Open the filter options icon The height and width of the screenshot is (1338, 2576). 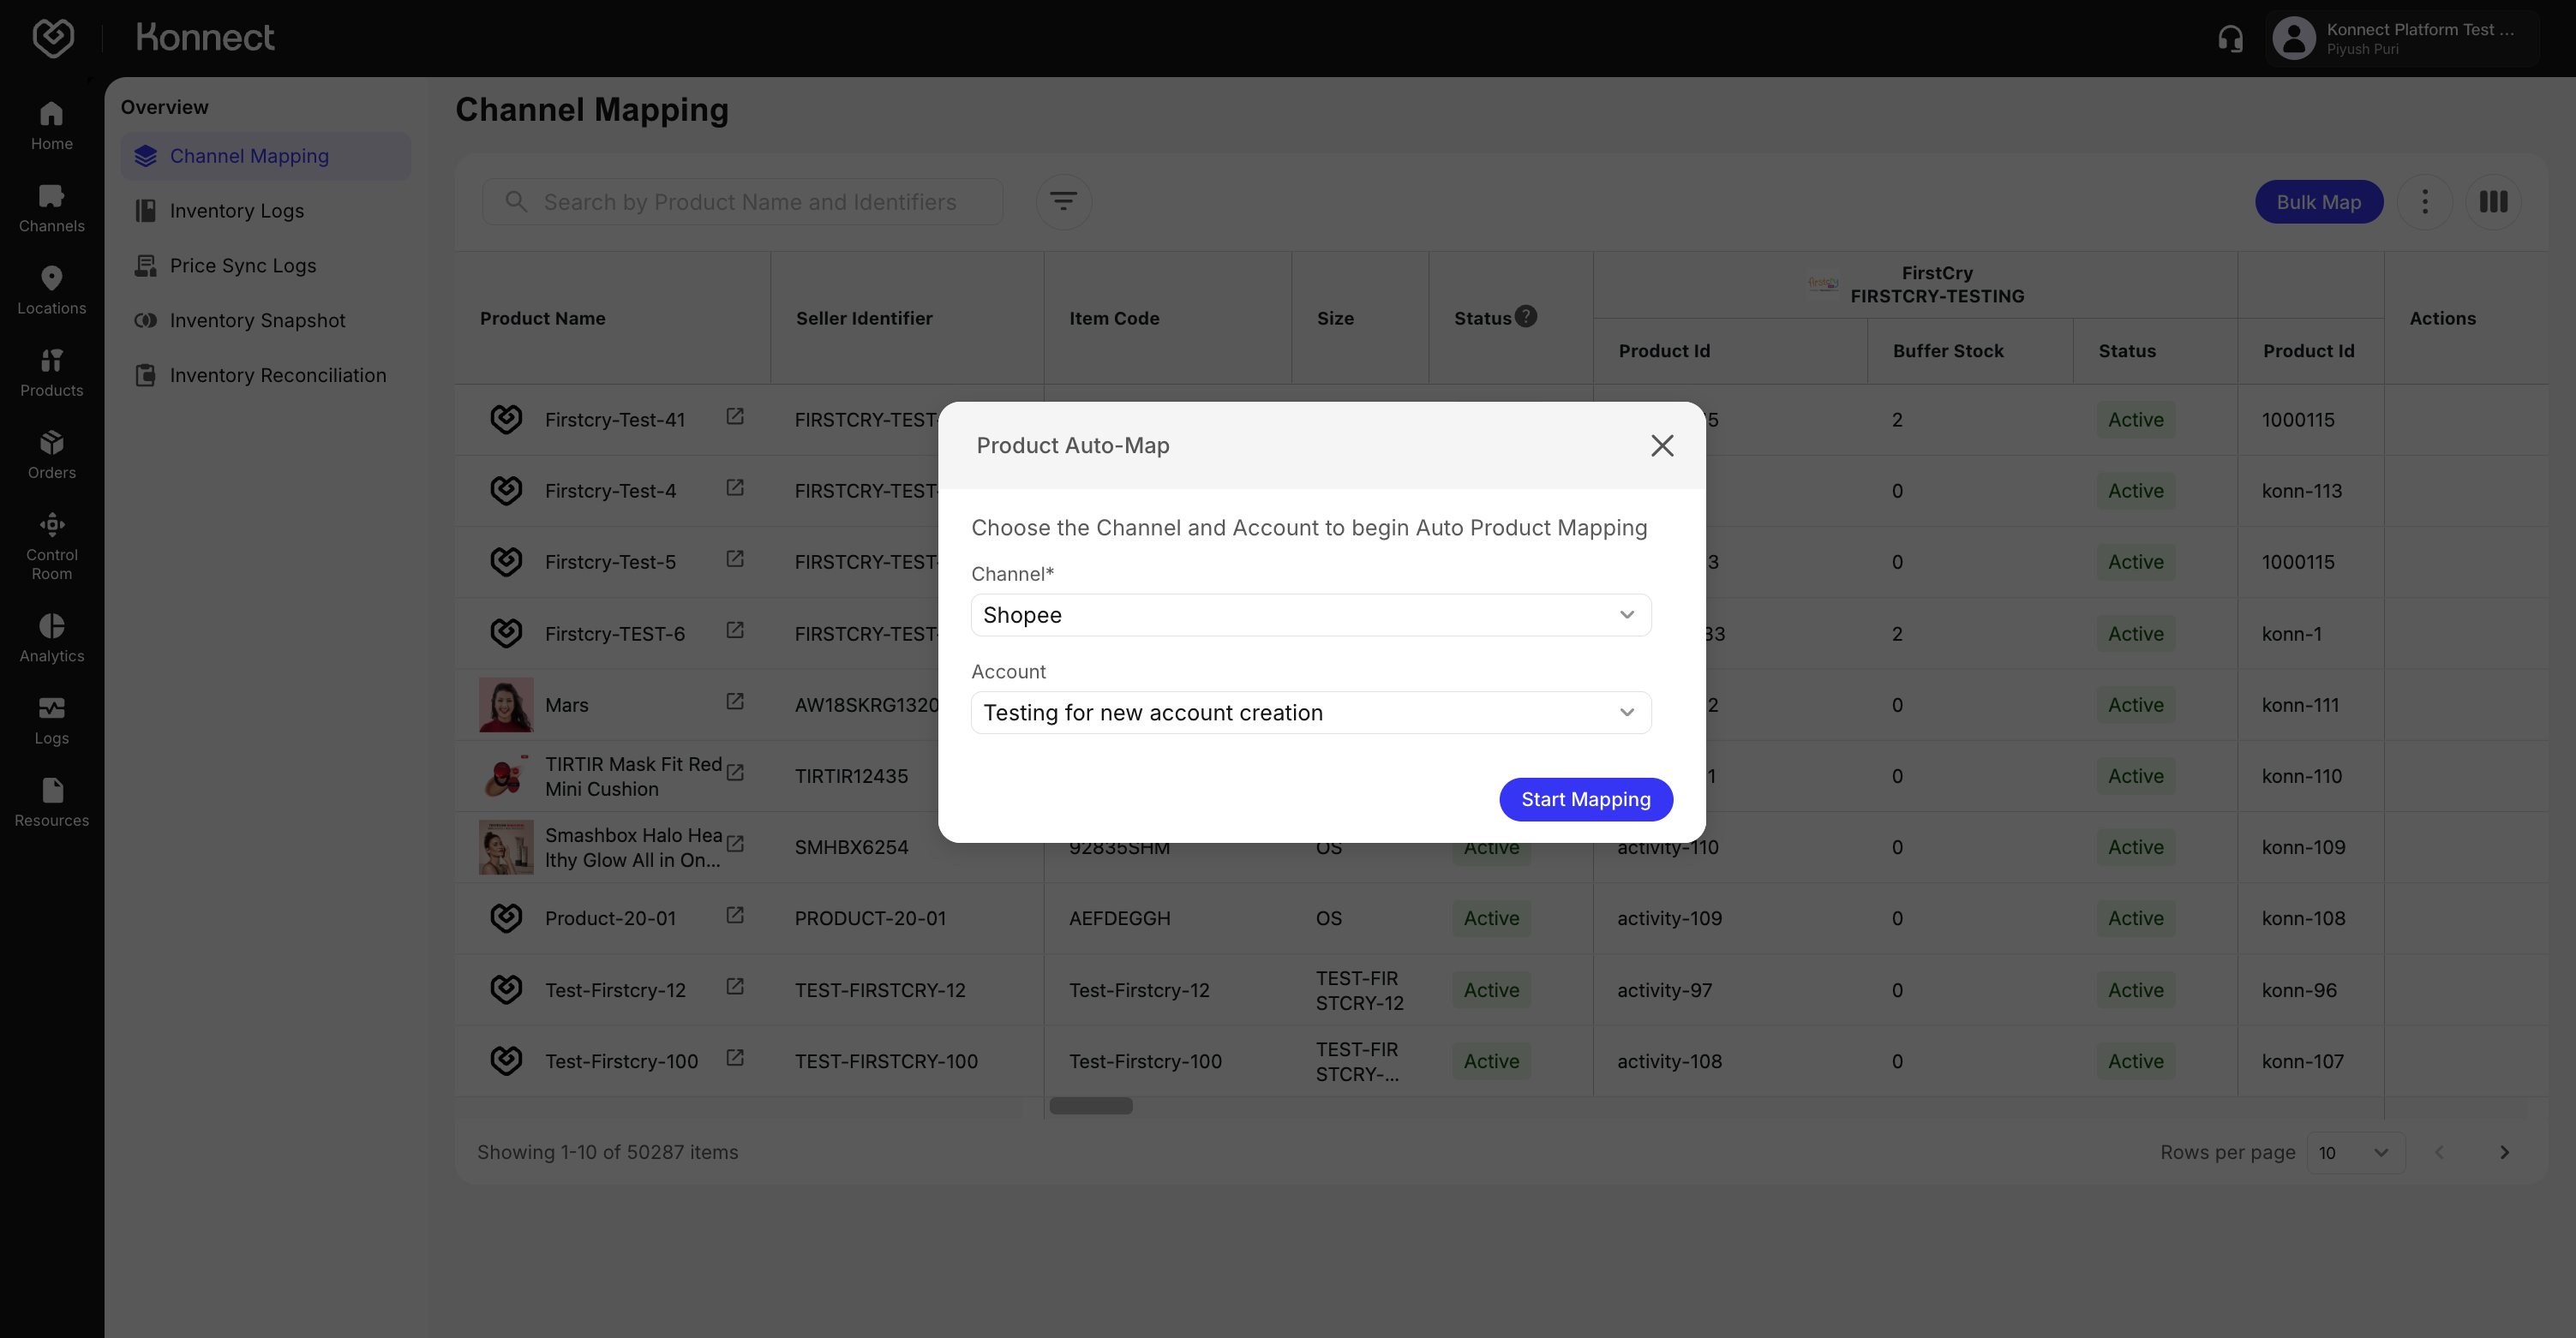tap(1063, 202)
